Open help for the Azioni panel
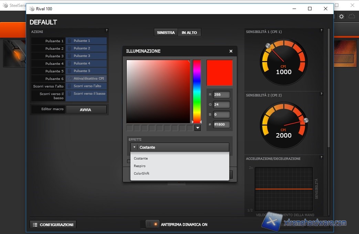Screen dimensions: 359x234 coord(107,31)
